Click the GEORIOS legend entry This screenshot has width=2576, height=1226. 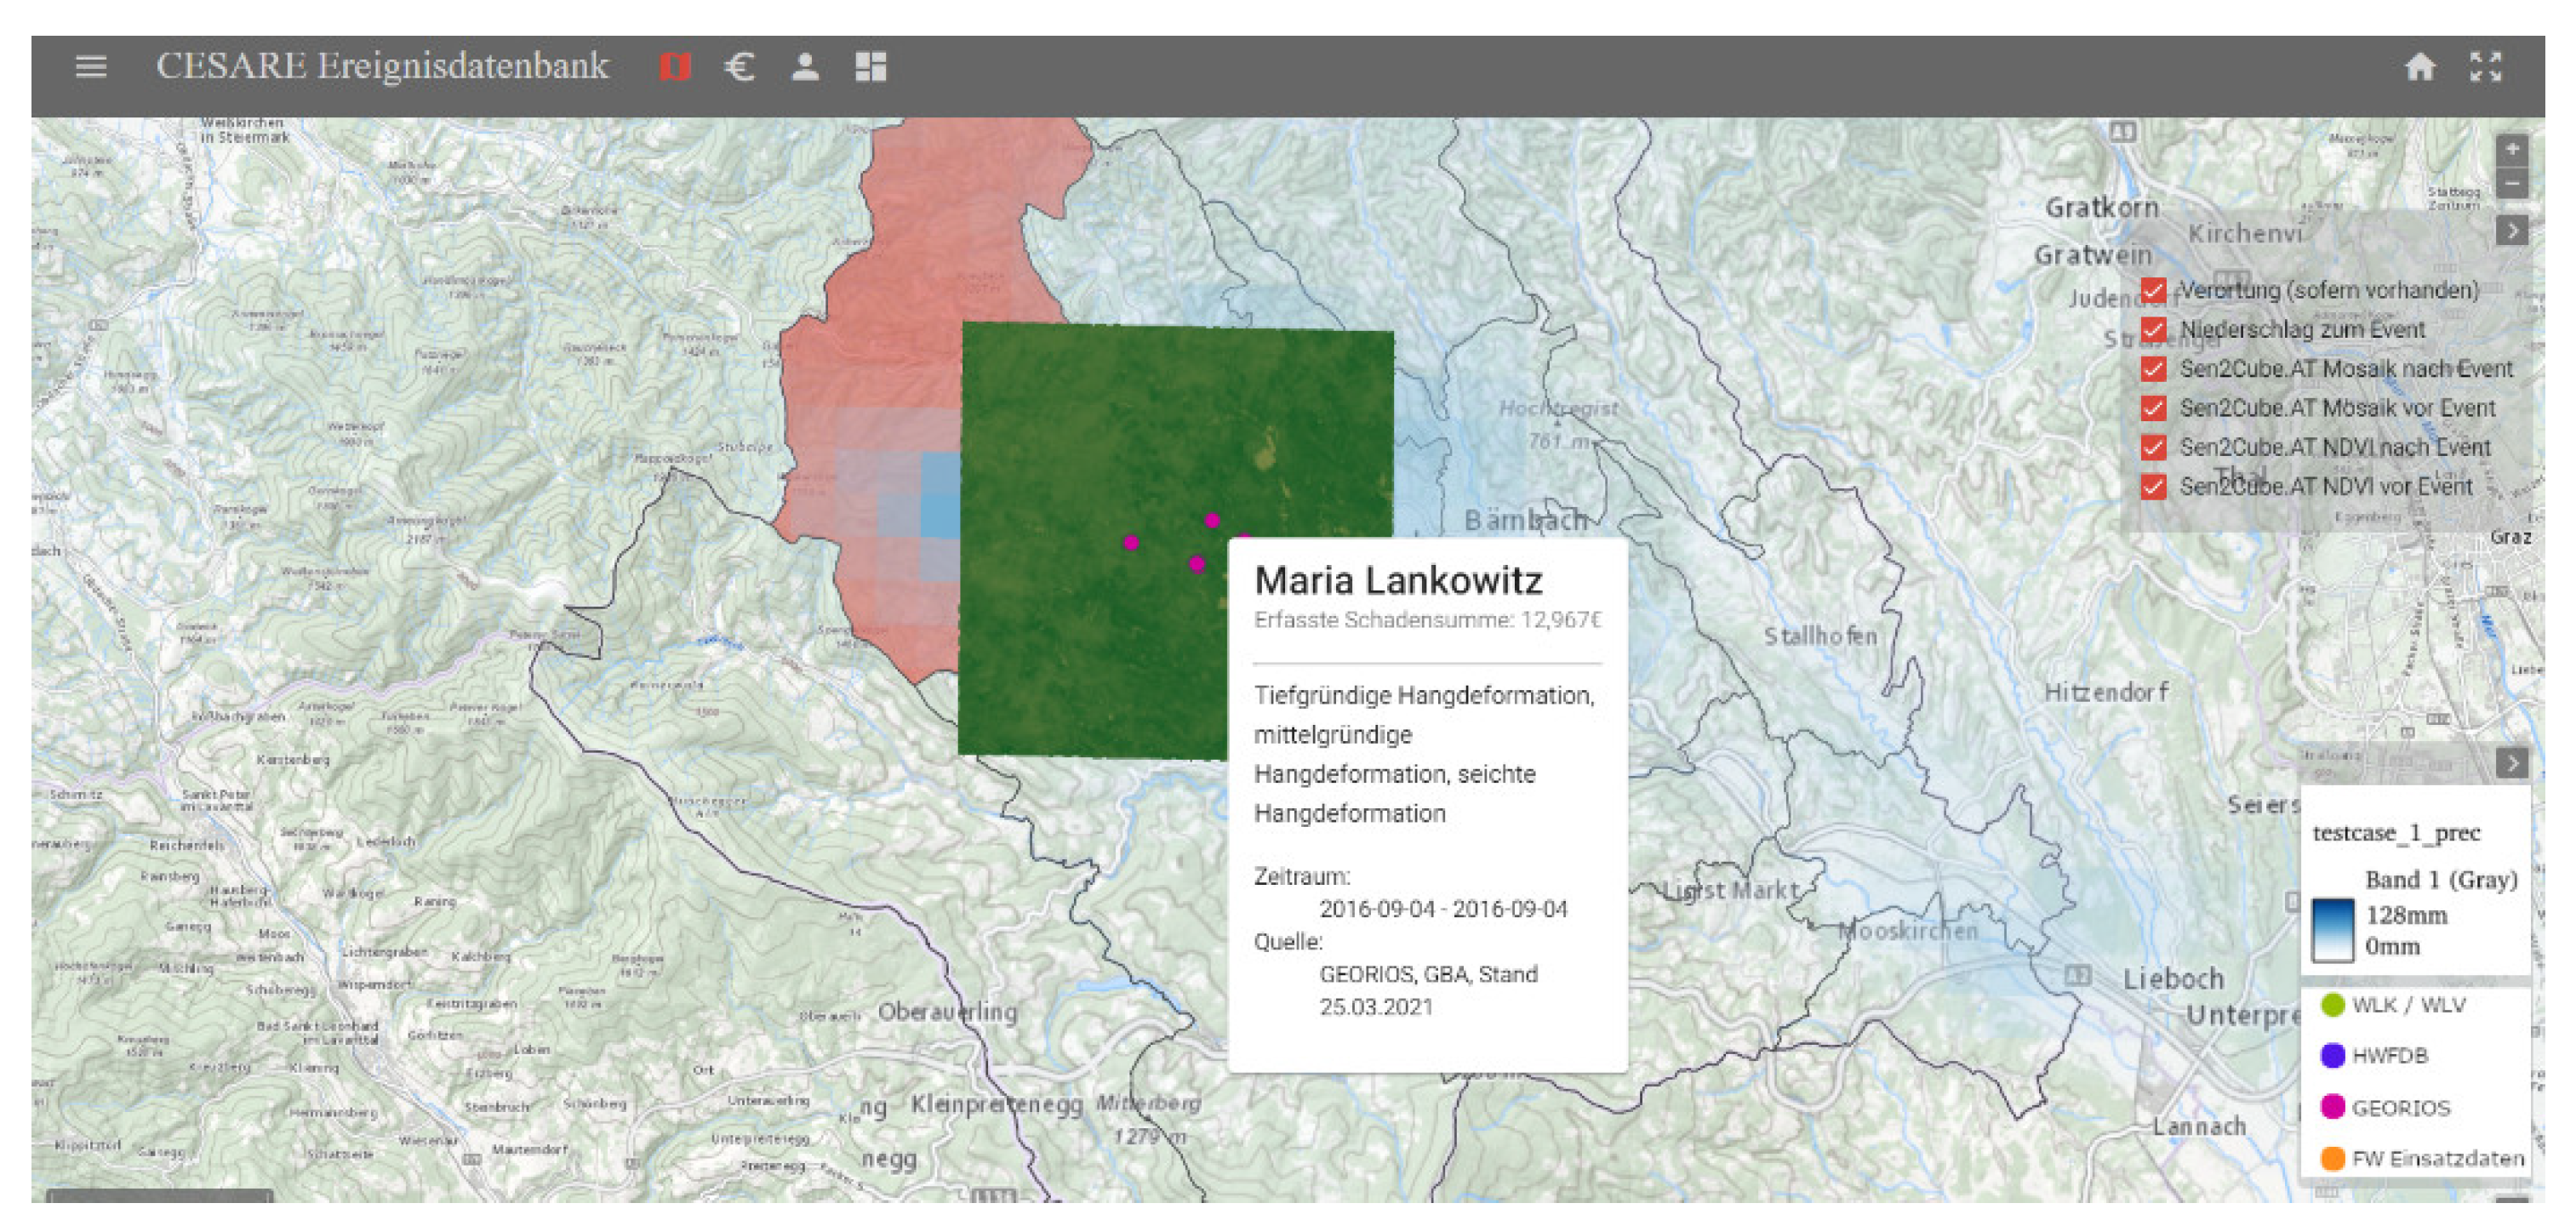[x=2399, y=1107]
